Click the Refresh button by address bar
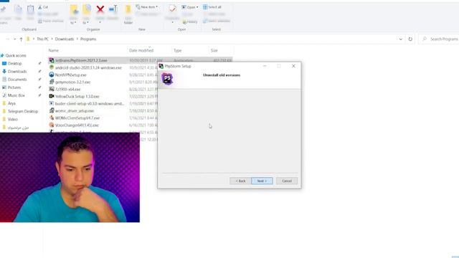This screenshot has height=258, width=459. click(410, 39)
